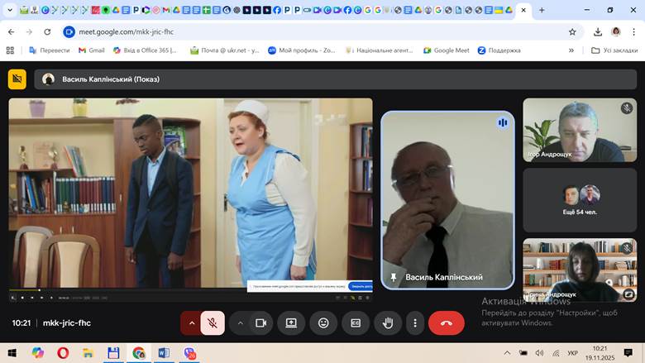Unmute the microphone in Meet toolbar
645x363 pixels.
213,323
